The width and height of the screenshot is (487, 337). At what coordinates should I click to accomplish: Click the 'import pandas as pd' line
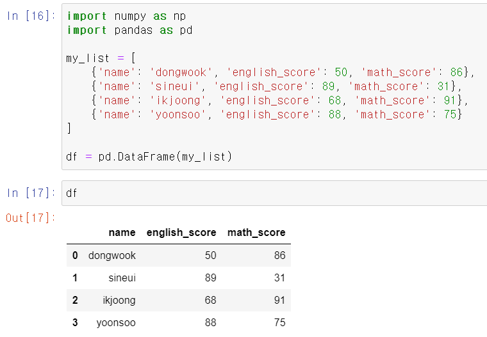(129, 31)
